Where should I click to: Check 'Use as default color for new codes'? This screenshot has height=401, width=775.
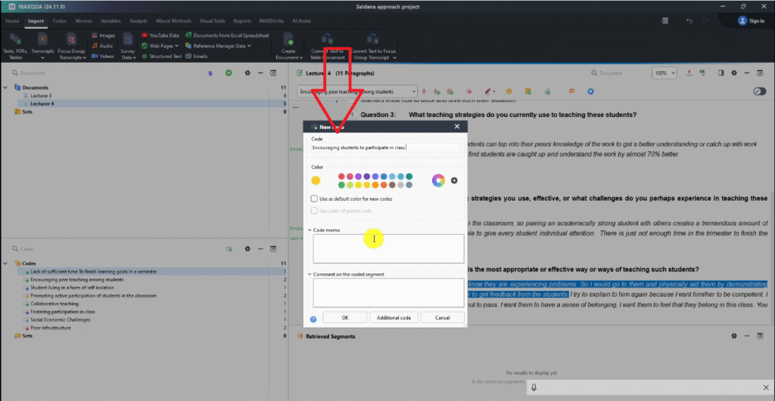coord(315,199)
